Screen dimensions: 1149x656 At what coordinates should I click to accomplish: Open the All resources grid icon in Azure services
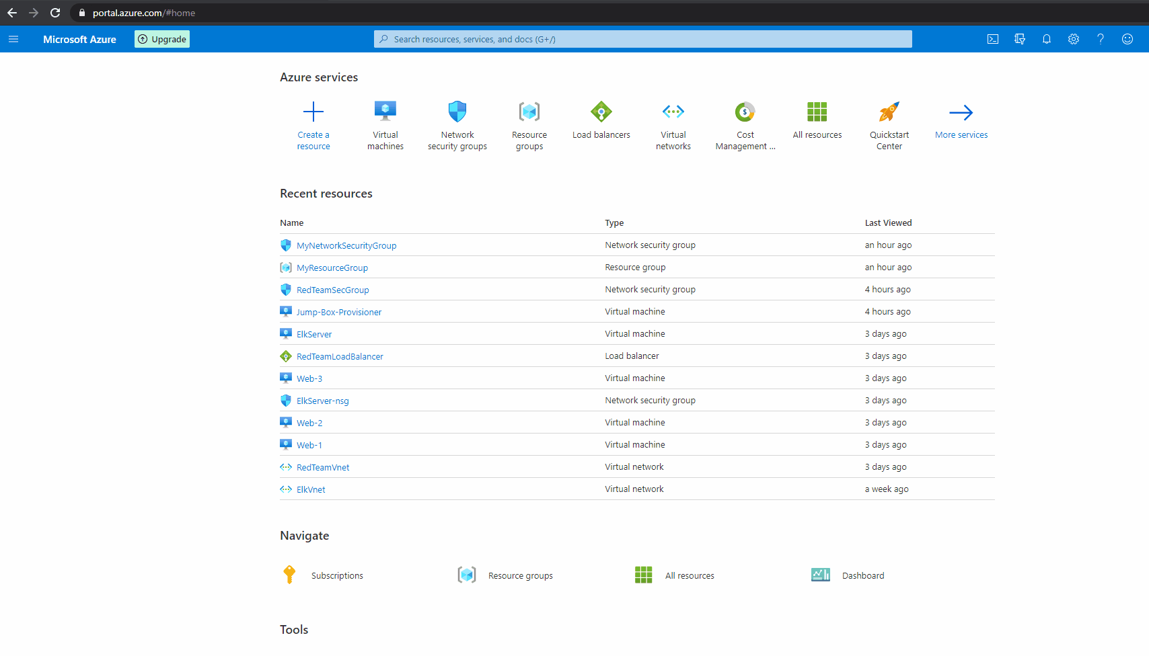[x=817, y=112]
